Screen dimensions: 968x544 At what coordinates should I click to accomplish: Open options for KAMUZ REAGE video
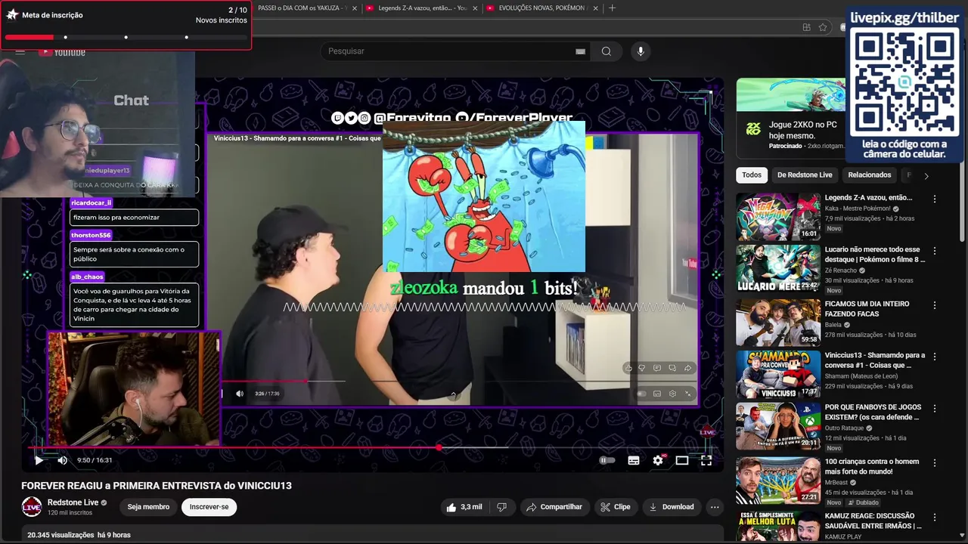[935, 518]
